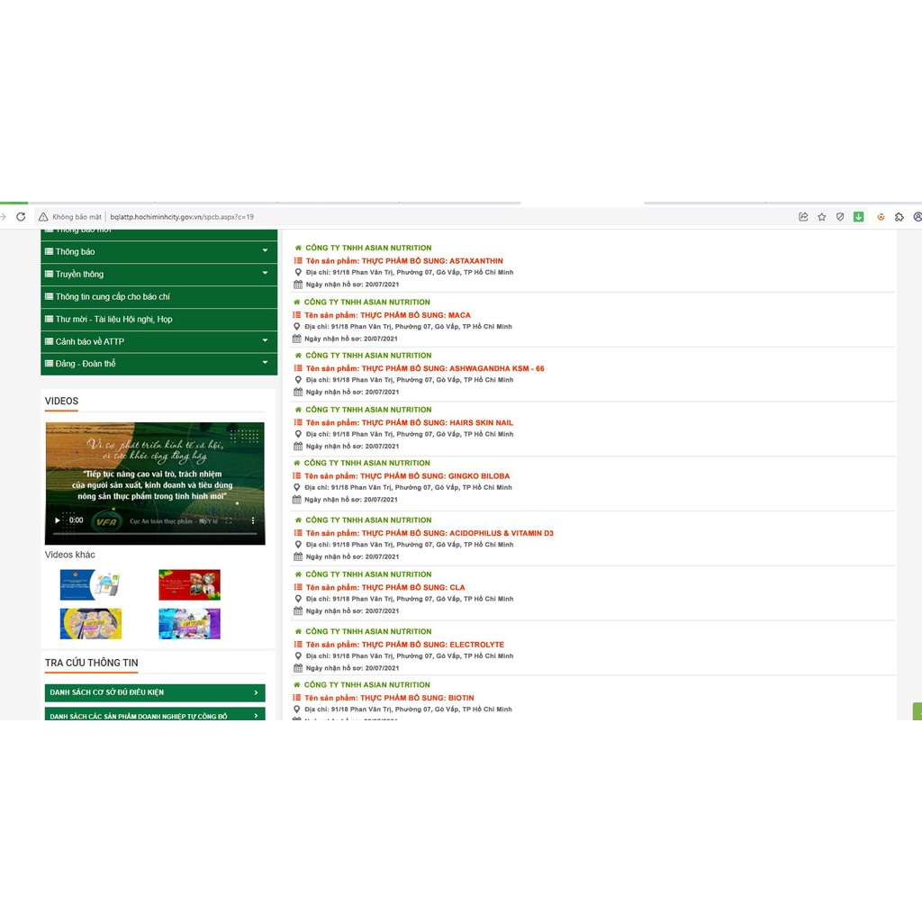Open product Acidophilus & Vitamin D3

coord(429,533)
